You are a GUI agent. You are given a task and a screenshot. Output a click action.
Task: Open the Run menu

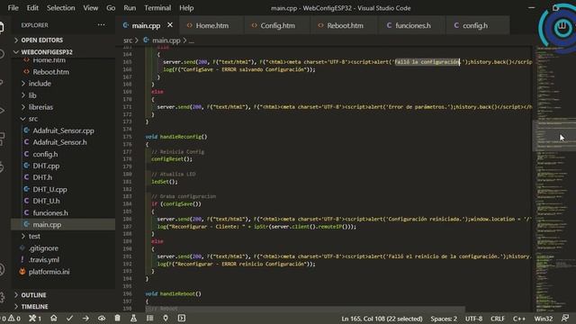pos(130,8)
